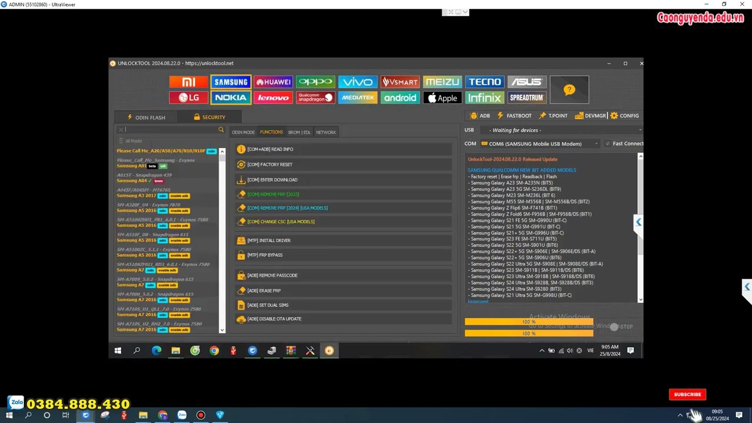Open the Meizu brand tile
Viewport: 752px width, 423px height.
coord(442,82)
